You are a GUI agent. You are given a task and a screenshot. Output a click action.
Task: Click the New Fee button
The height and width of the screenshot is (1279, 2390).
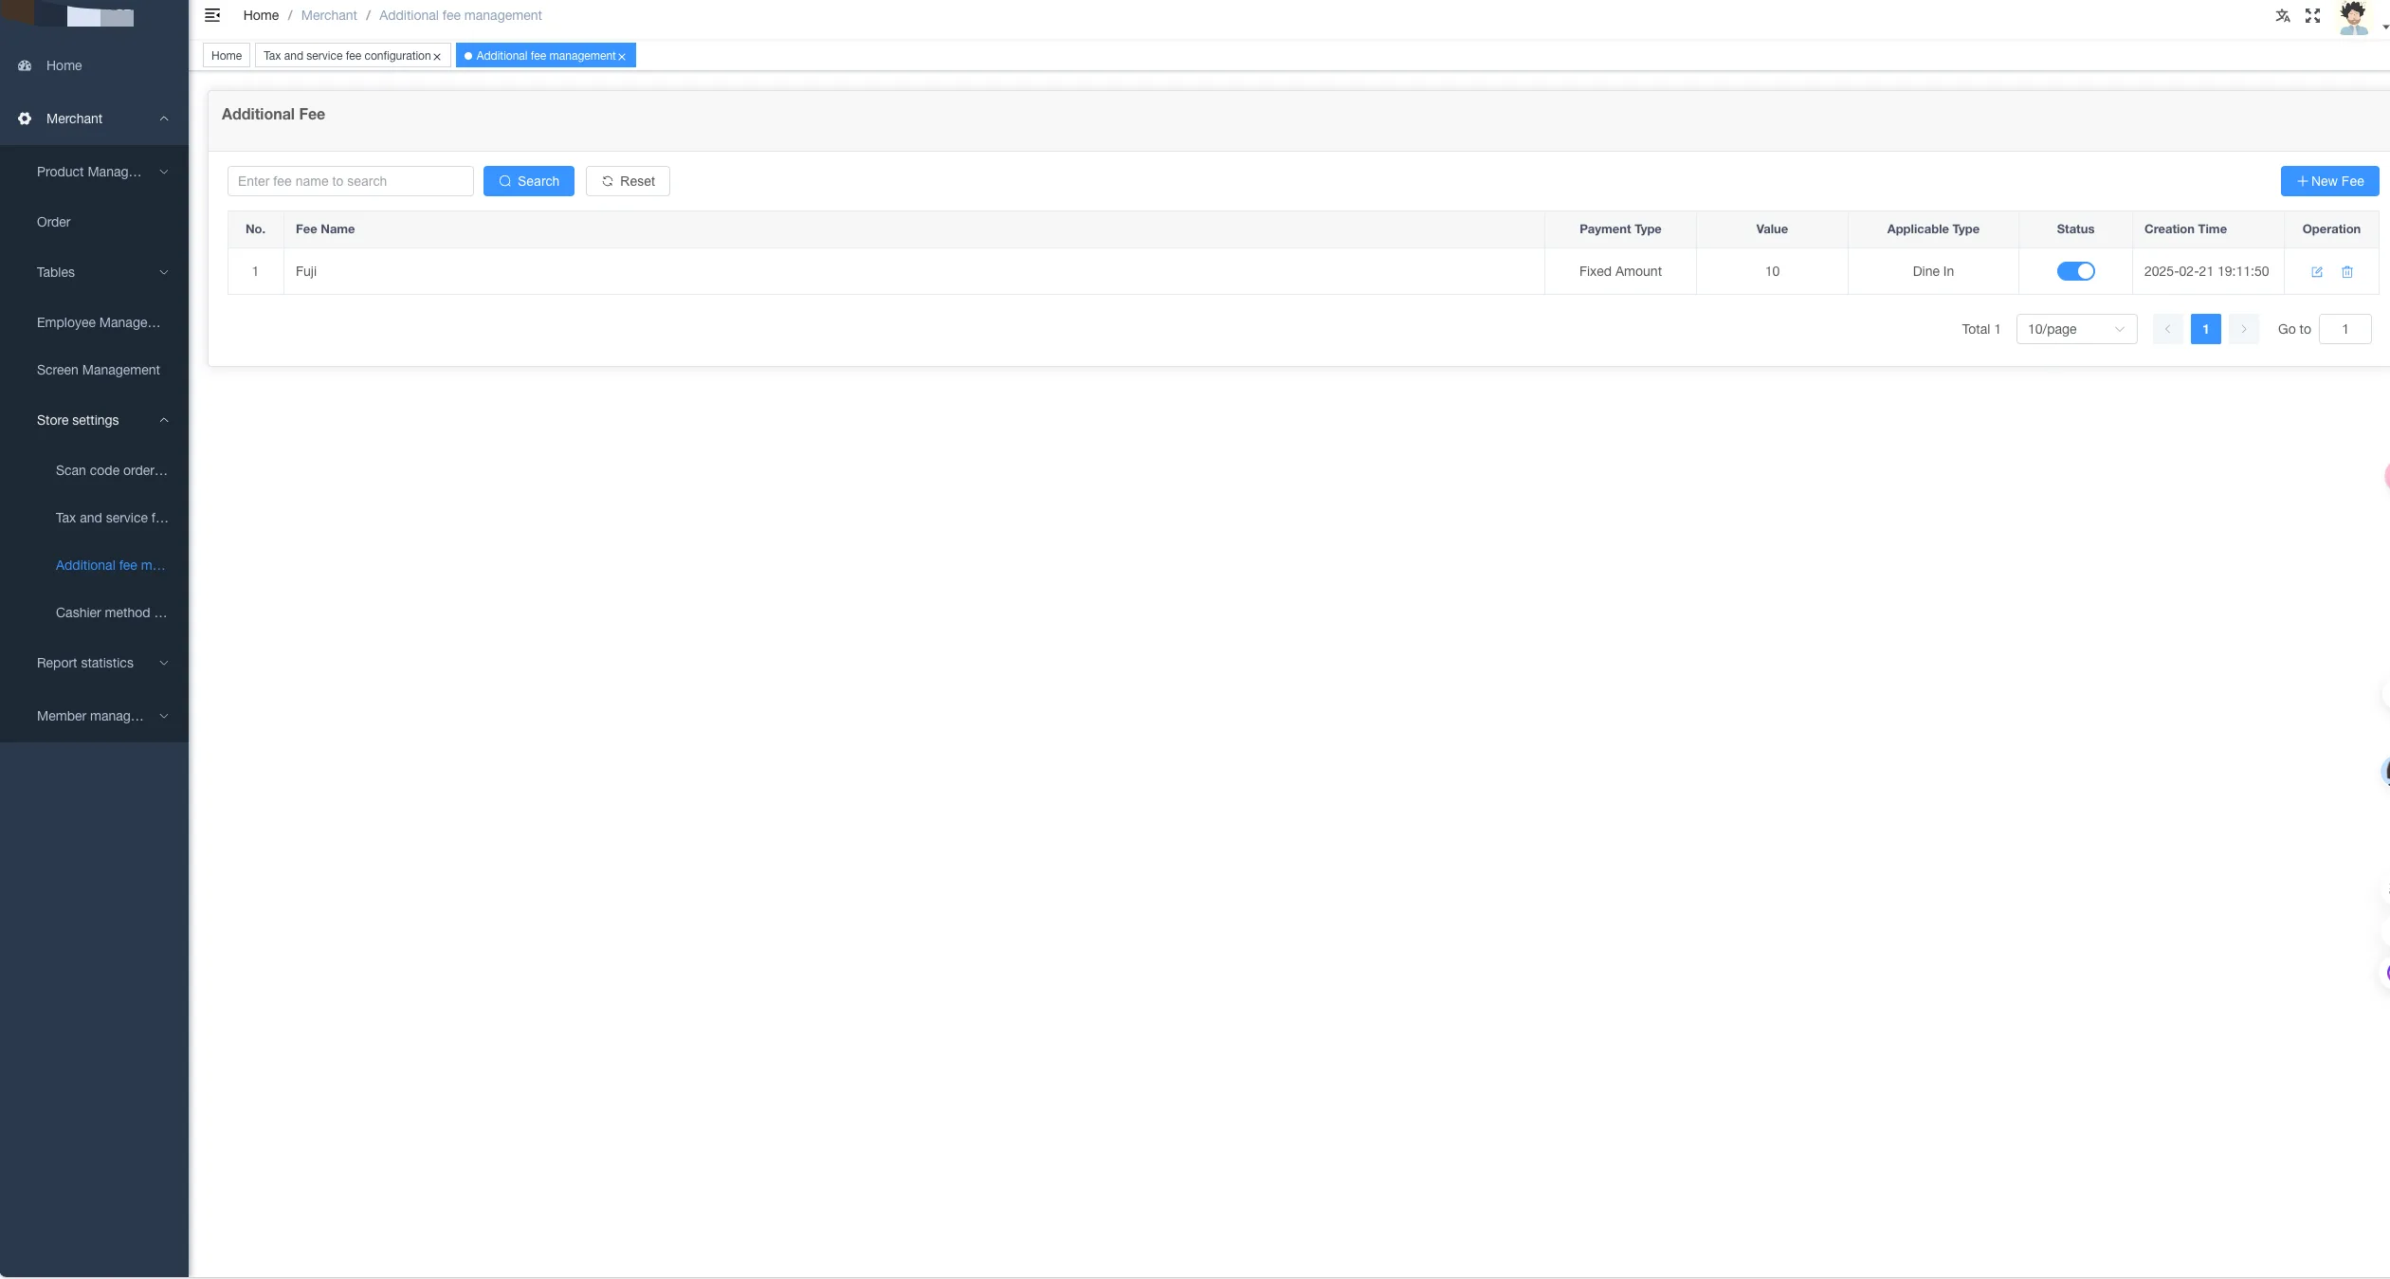pos(2329,181)
